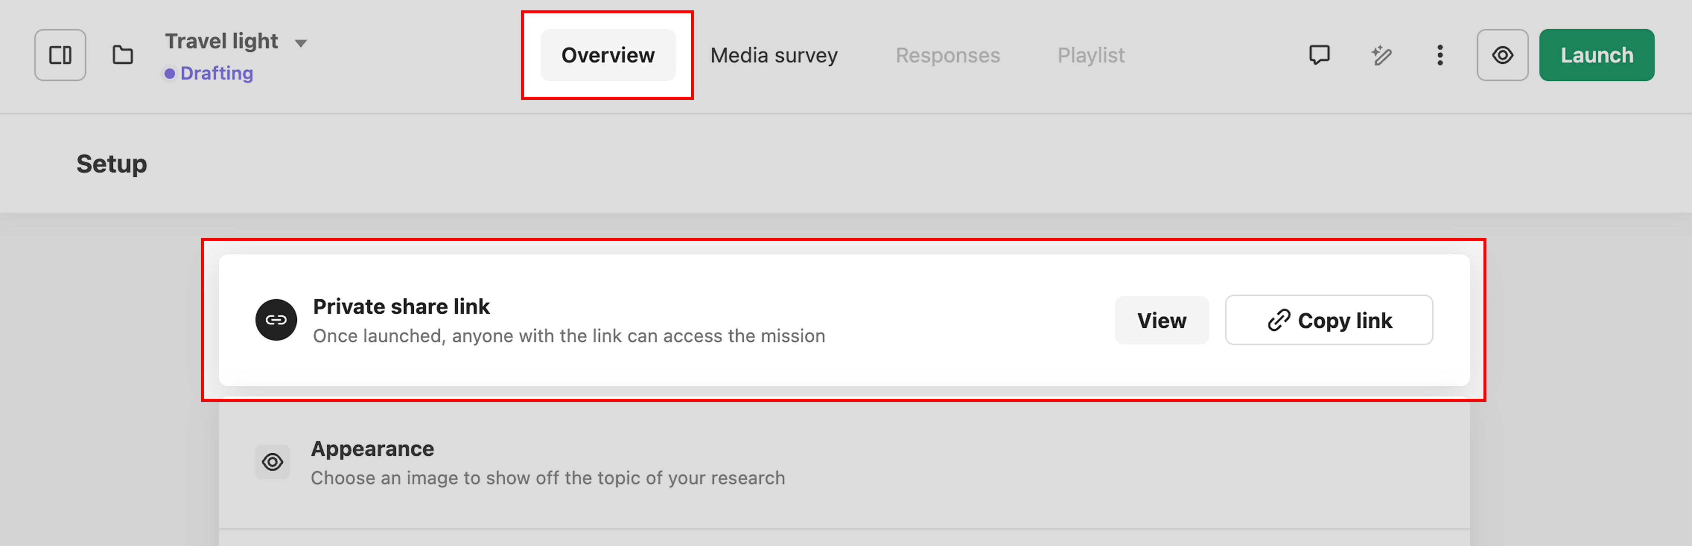Switch to the Media survey tab
This screenshot has width=1692, height=546.
pos(774,55)
